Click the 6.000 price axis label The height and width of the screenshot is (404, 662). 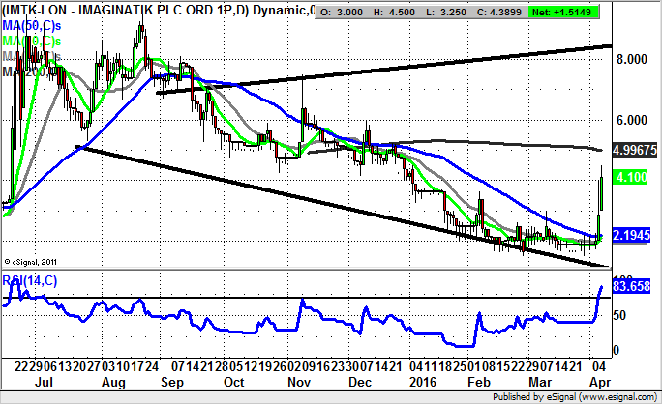[x=631, y=120]
